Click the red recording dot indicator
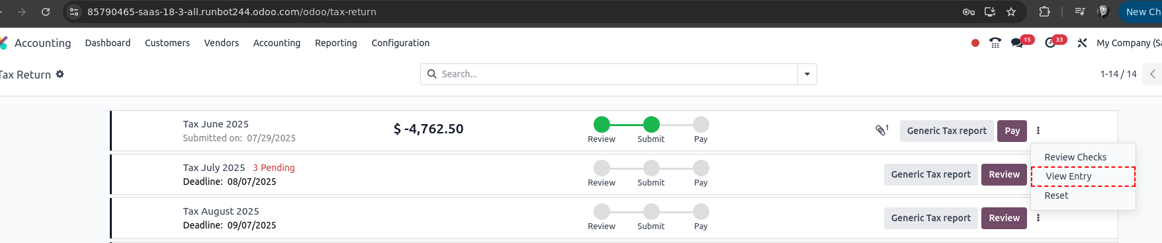1162x243 pixels. 975,43
